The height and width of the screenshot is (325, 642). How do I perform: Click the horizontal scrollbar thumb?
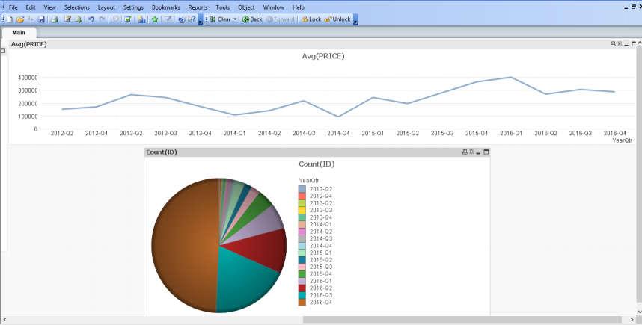coord(462,319)
